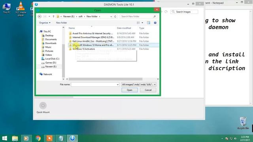
Task: Refresh the New folder location
Action: coord(115,17)
